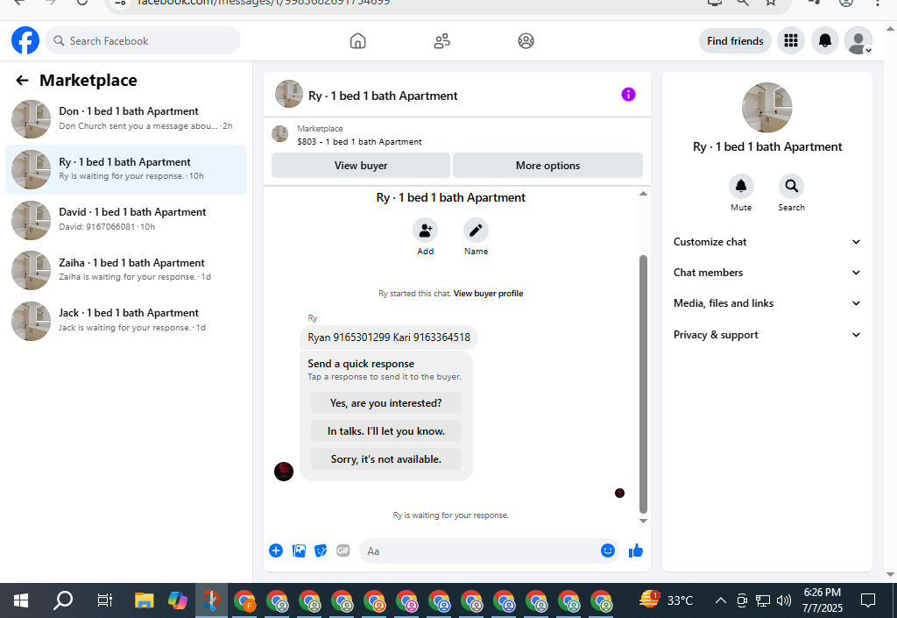Click the Search Facebook field

[x=143, y=40]
